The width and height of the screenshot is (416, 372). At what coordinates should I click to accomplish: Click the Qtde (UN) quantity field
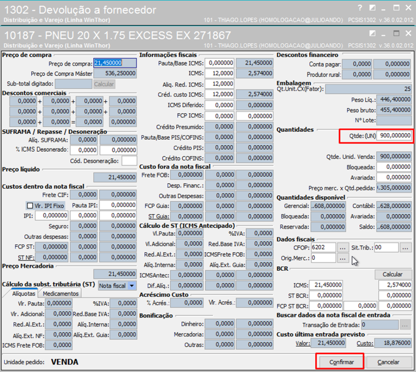click(394, 136)
